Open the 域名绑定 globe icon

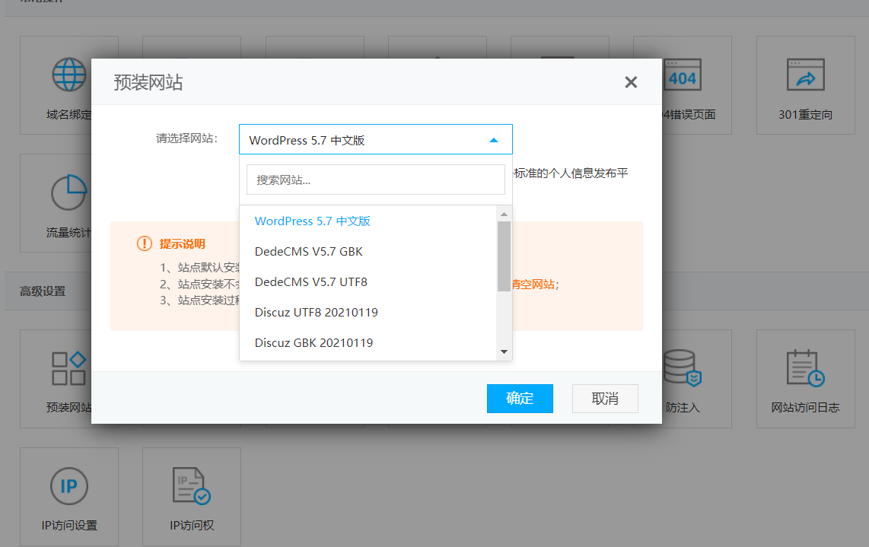pyautogui.click(x=69, y=75)
